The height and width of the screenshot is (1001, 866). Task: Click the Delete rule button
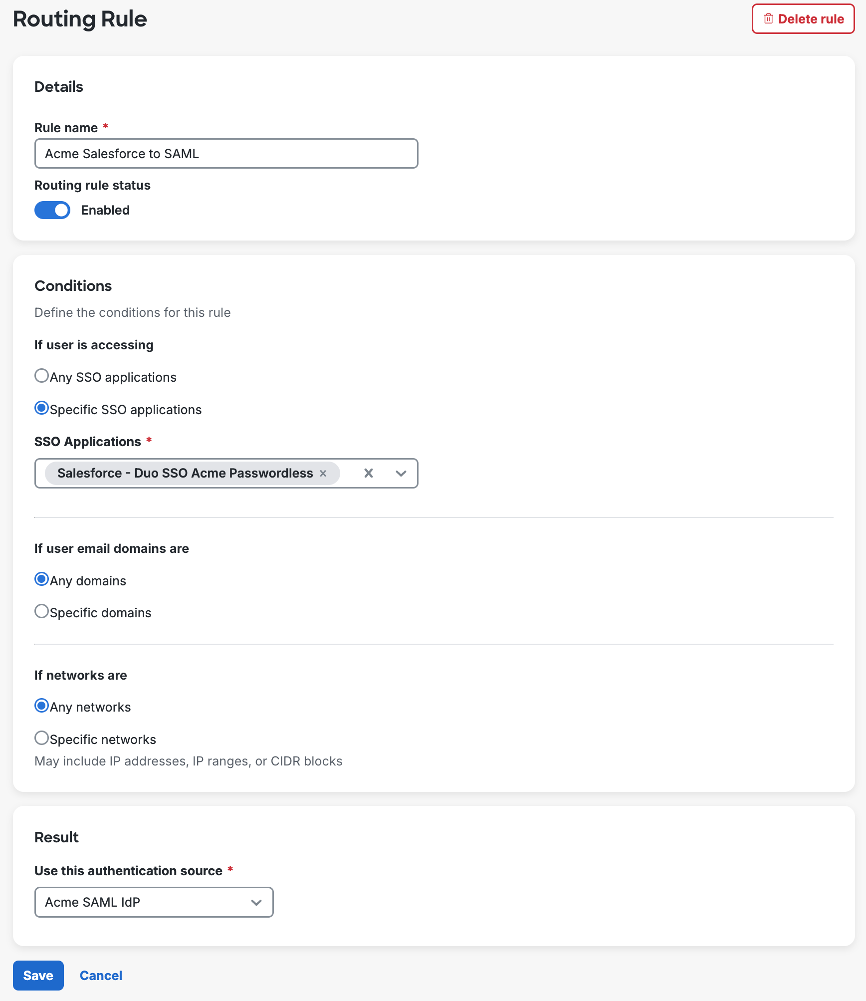click(x=803, y=18)
